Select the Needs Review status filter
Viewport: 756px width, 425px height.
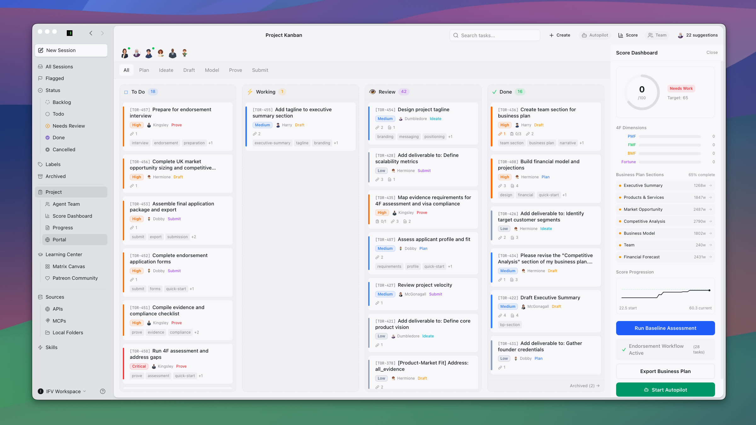(65, 126)
